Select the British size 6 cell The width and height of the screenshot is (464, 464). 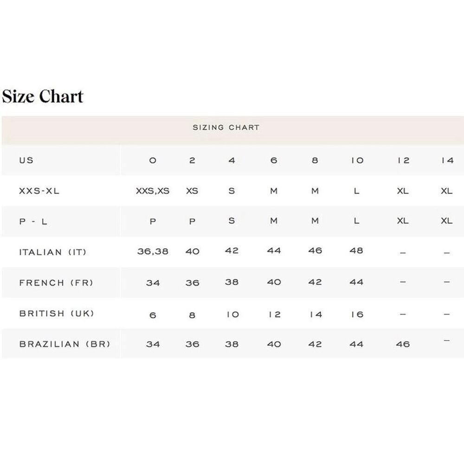click(x=153, y=315)
